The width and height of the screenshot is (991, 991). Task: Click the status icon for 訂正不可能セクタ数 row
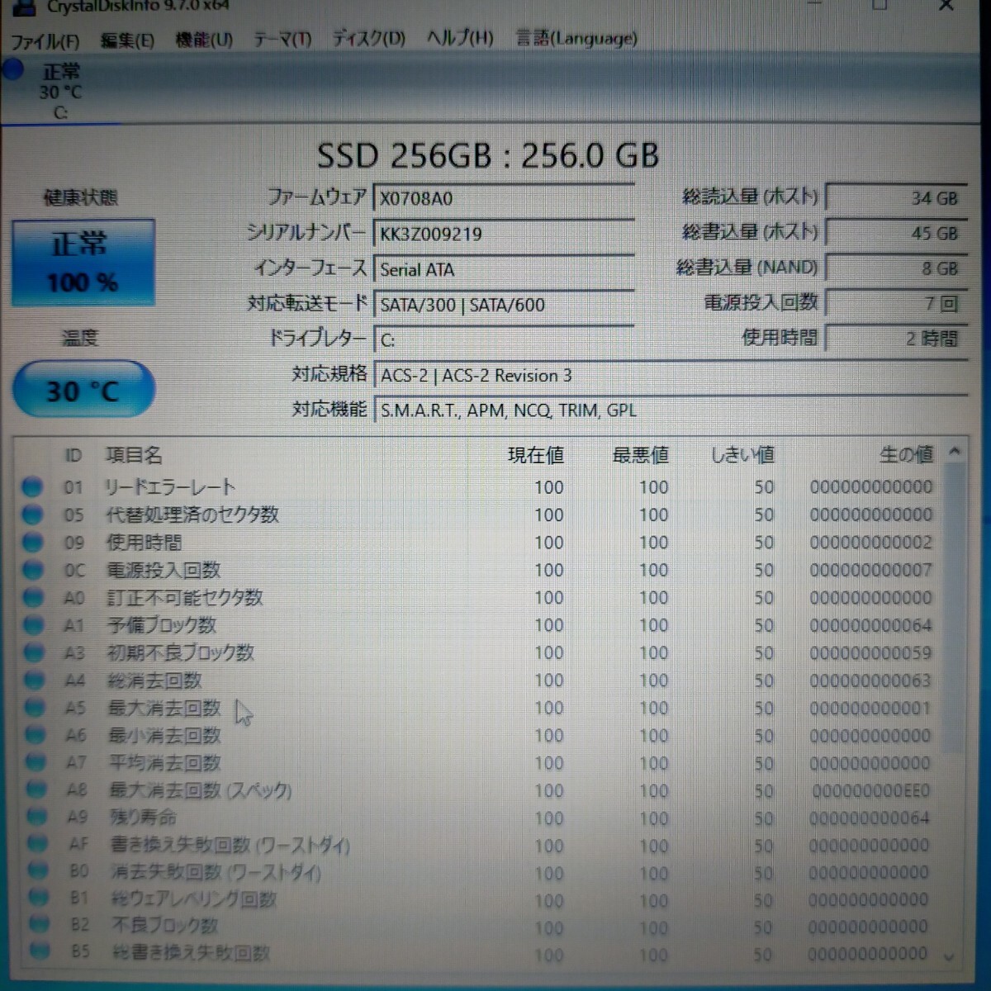[33, 597]
